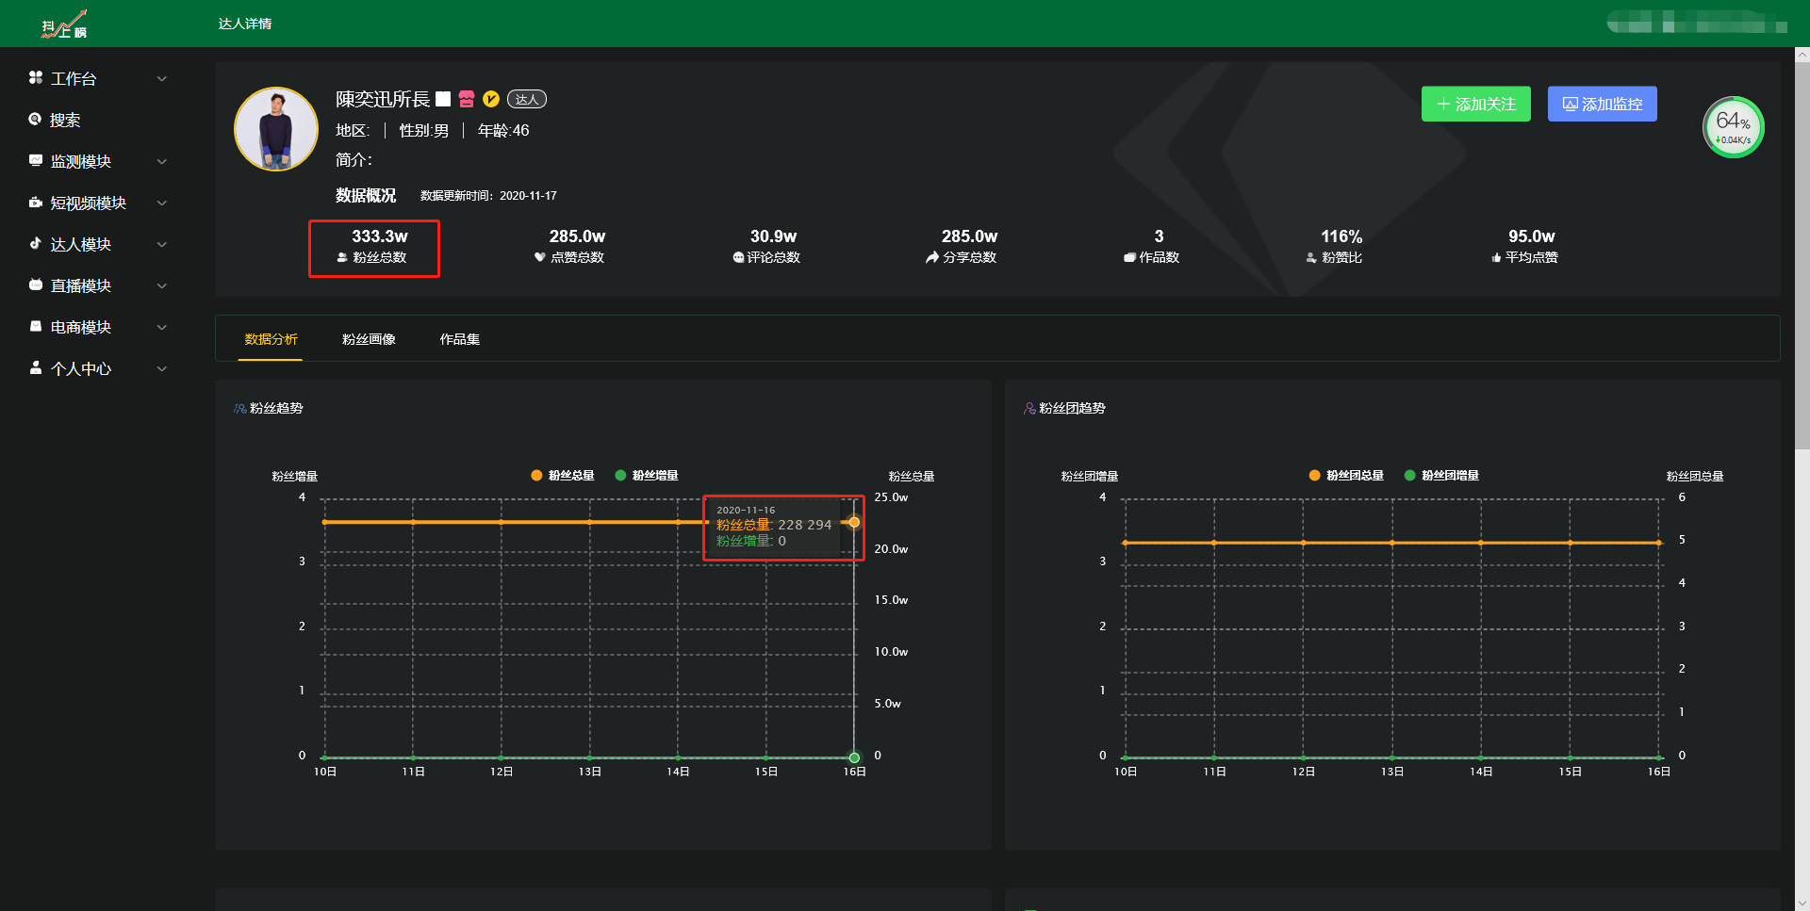Click the 直播模块 live TV icon
Image resolution: width=1810 pixels, height=911 pixels.
(x=36, y=285)
